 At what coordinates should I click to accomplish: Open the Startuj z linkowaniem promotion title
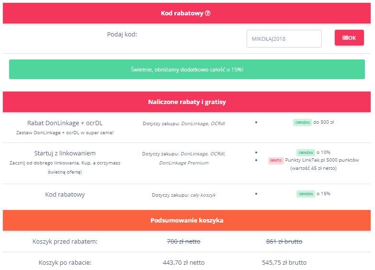(65, 153)
